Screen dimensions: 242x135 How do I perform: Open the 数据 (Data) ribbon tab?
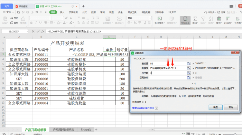tap(94, 12)
